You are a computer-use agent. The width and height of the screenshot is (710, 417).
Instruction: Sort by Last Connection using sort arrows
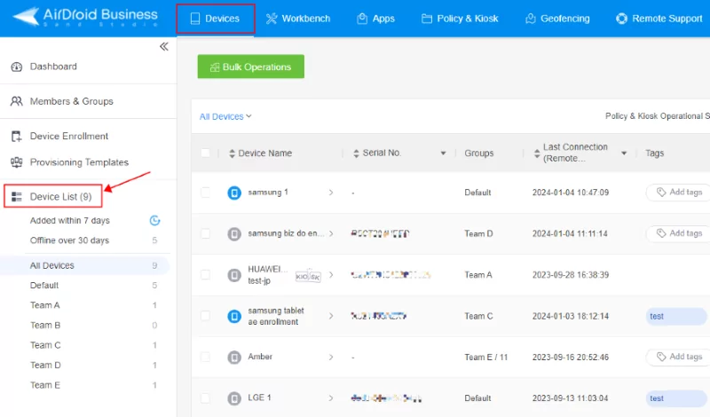[537, 153]
